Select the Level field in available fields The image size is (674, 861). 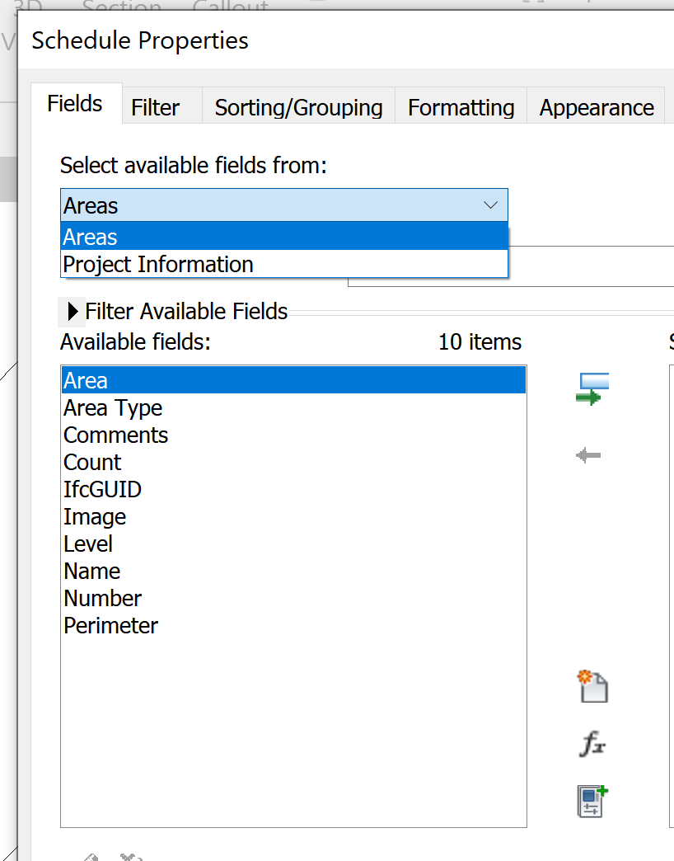click(88, 543)
